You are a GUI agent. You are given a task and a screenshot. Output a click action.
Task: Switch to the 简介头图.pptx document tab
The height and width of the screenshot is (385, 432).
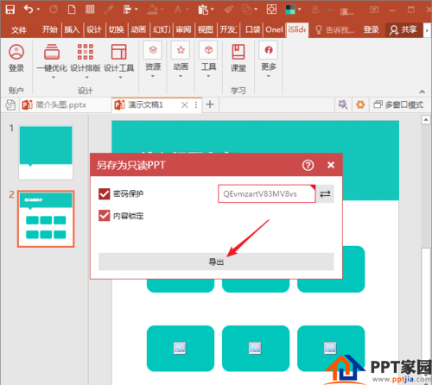point(60,104)
